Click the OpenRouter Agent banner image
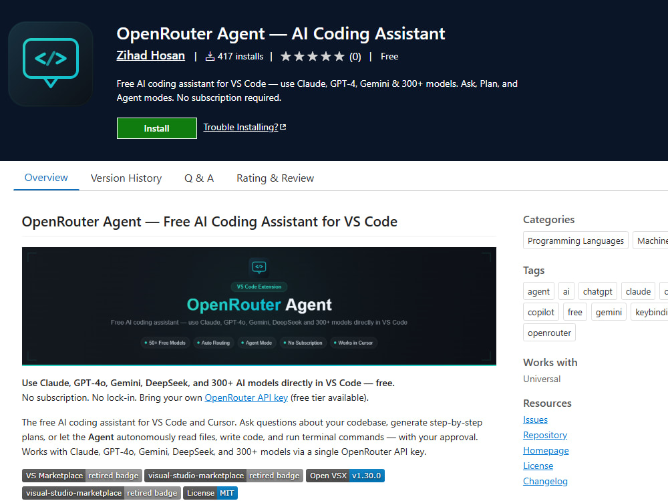668x501 pixels. point(259,307)
